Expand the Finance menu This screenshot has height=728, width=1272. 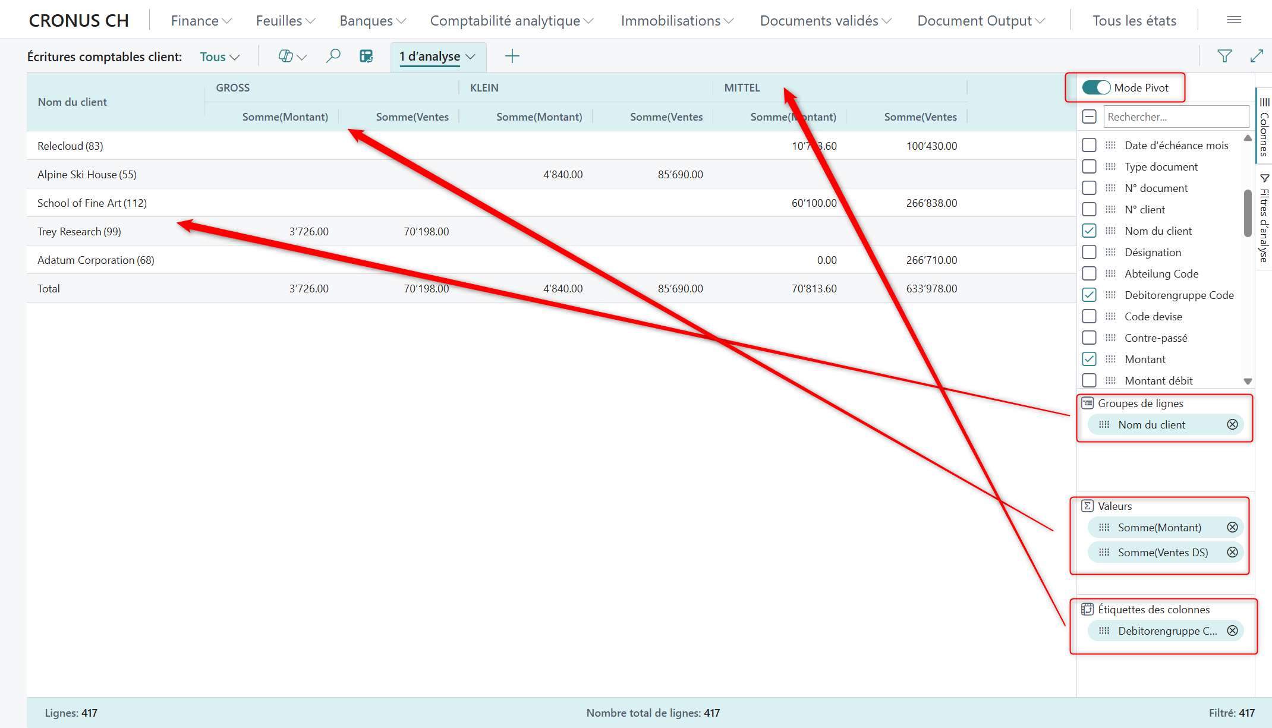[201, 21]
